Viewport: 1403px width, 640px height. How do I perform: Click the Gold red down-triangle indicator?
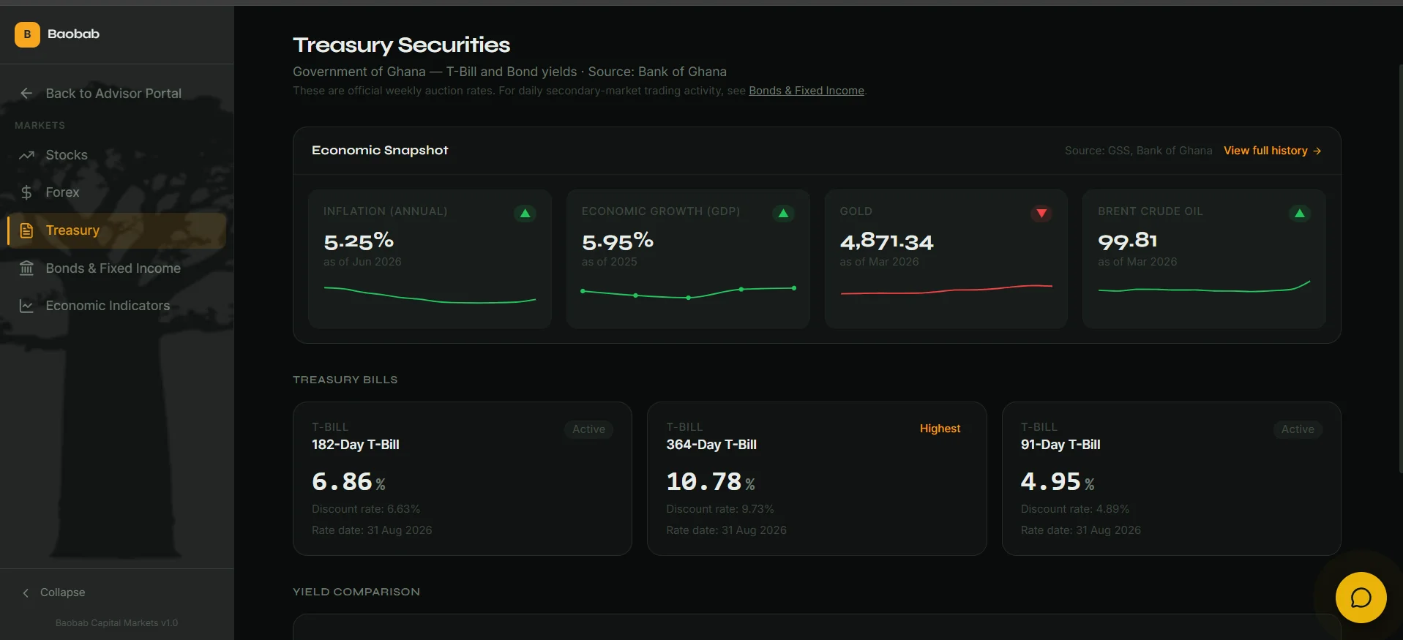(1041, 214)
